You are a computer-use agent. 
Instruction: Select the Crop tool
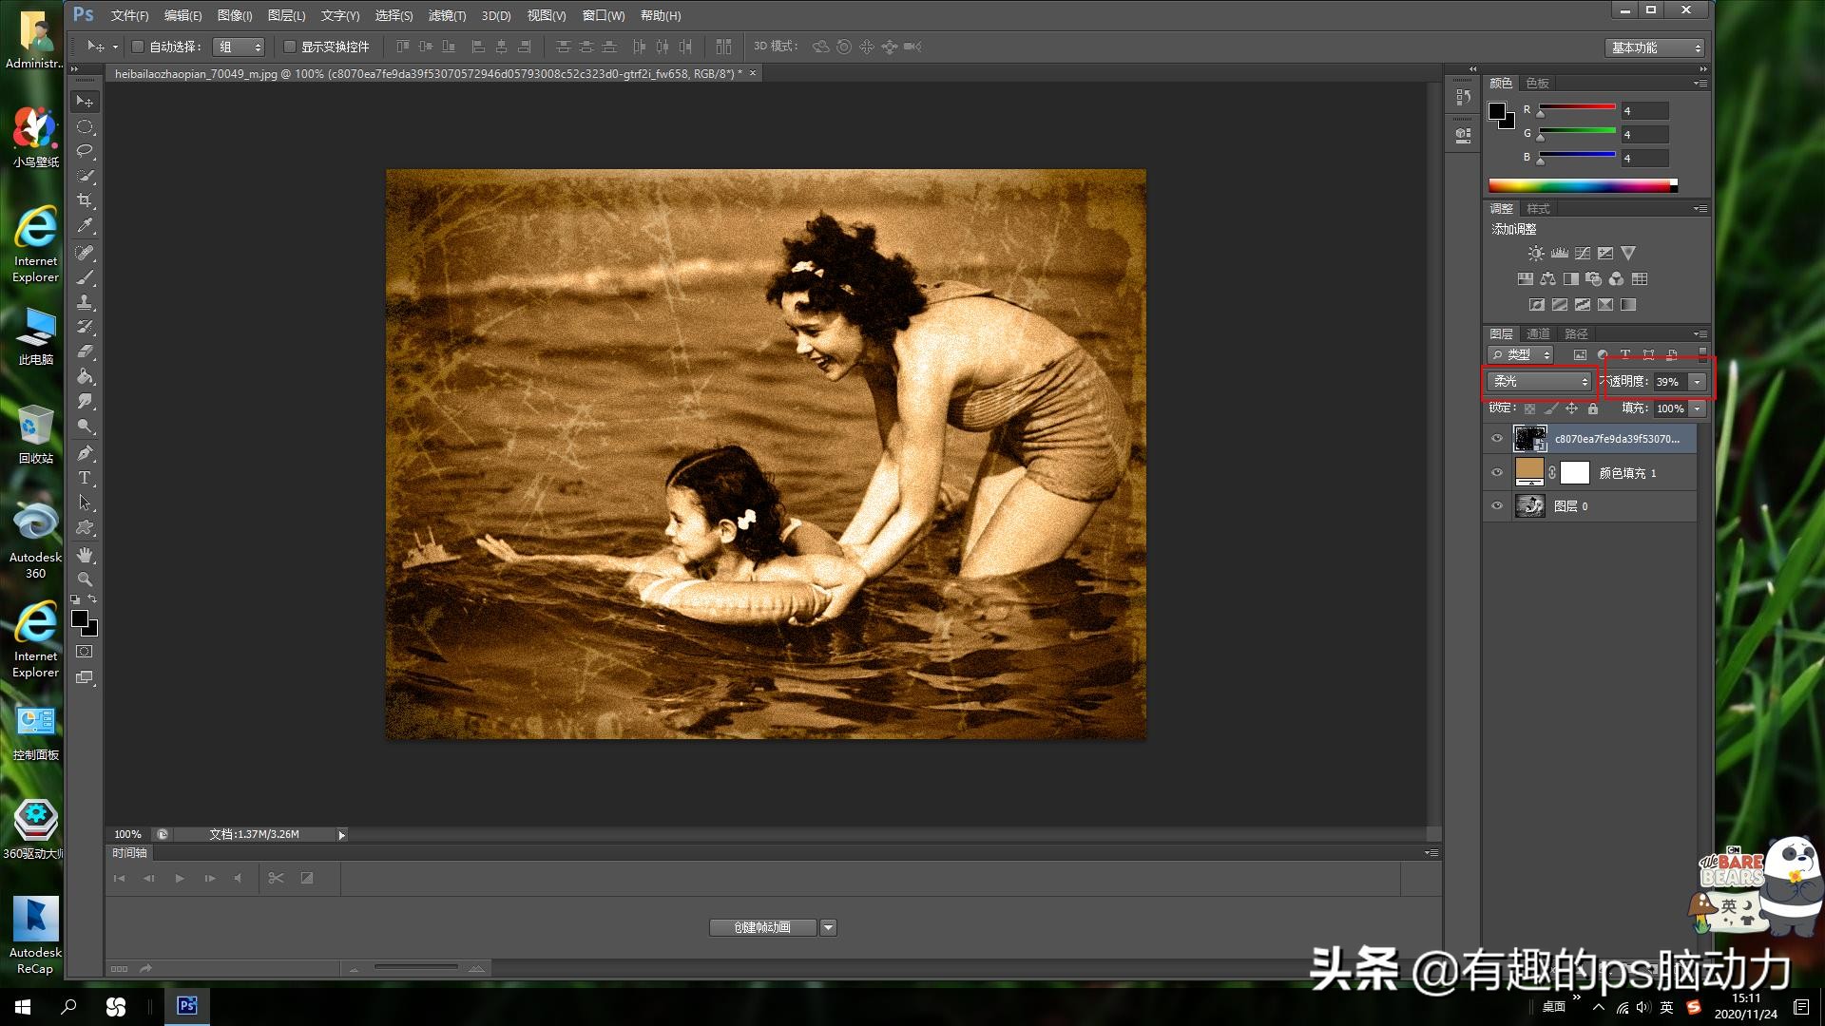[x=85, y=200]
